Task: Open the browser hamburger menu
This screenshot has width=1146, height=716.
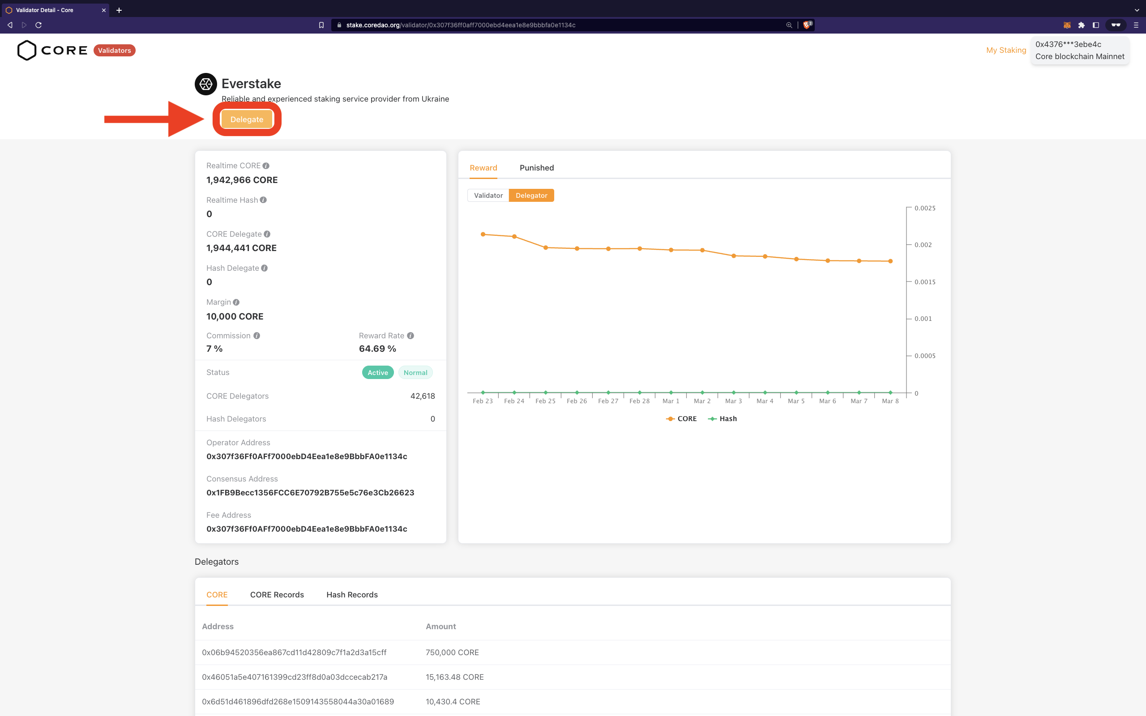Action: point(1137,25)
